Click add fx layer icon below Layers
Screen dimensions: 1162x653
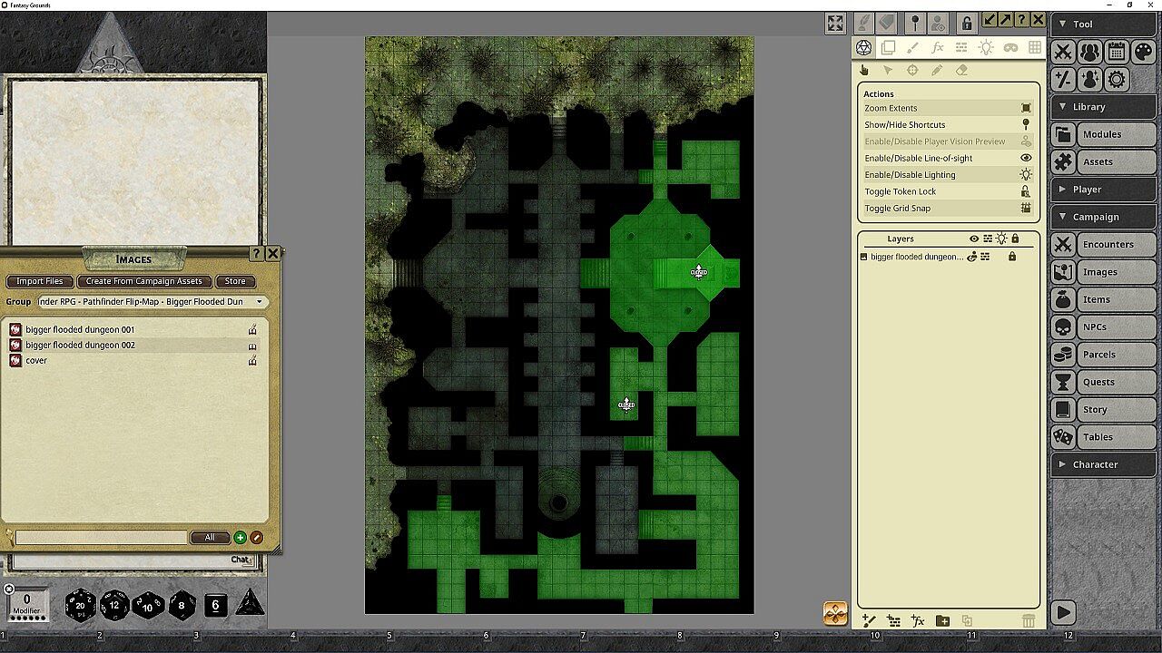point(918,621)
